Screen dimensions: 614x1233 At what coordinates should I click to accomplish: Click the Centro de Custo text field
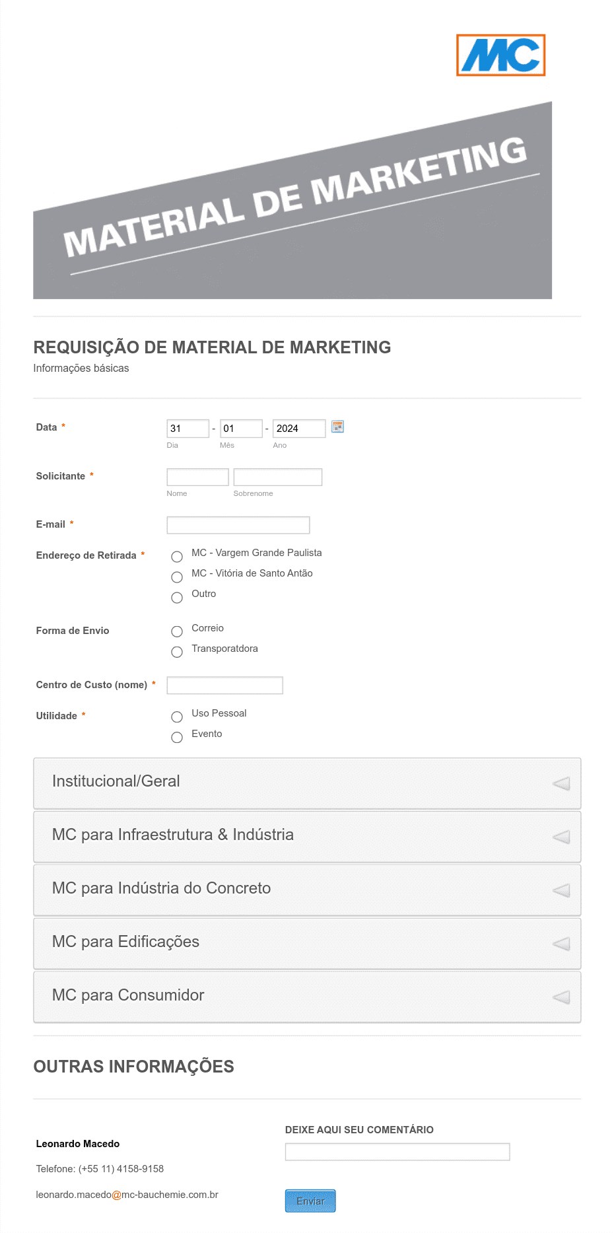(x=224, y=686)
